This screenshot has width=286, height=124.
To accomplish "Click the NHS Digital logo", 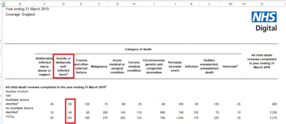I will tap(264, 21).
